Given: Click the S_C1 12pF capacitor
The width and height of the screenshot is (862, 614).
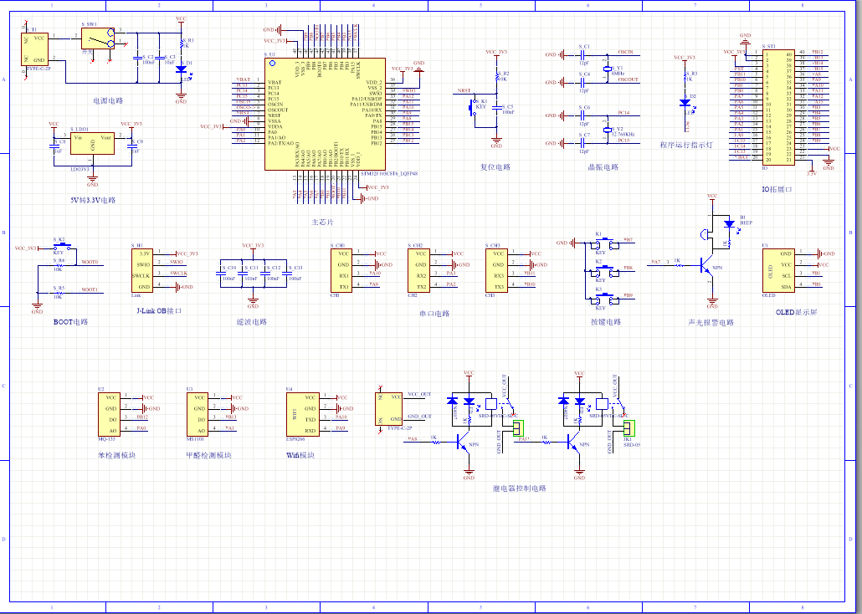Looking at the screenshot, I should point(582,54).
